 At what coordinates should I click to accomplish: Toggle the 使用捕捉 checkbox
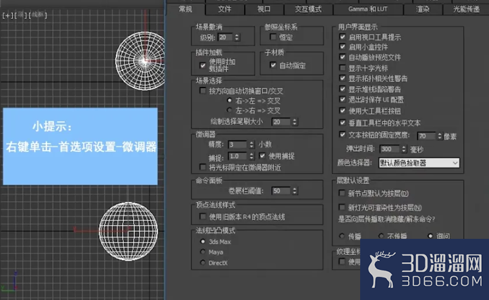262,156
